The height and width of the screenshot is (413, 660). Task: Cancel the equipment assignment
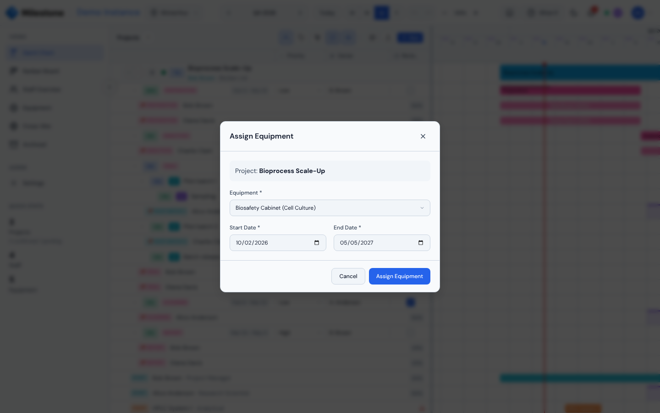click(348, 276)
